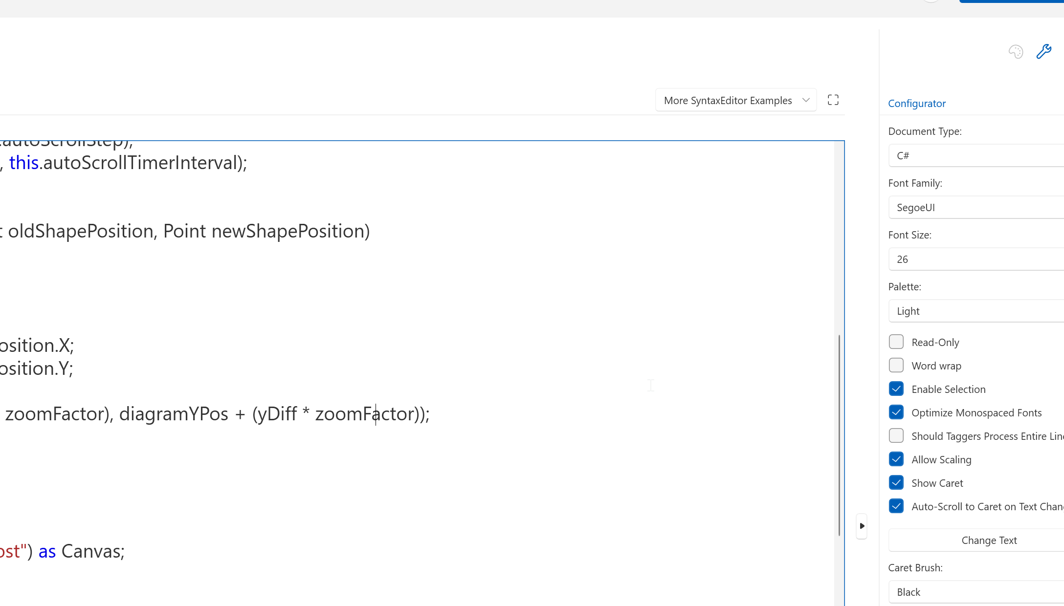1064x606 pixels.
Task: Uncheck Allow Scaling option
Action: [896, 459]
